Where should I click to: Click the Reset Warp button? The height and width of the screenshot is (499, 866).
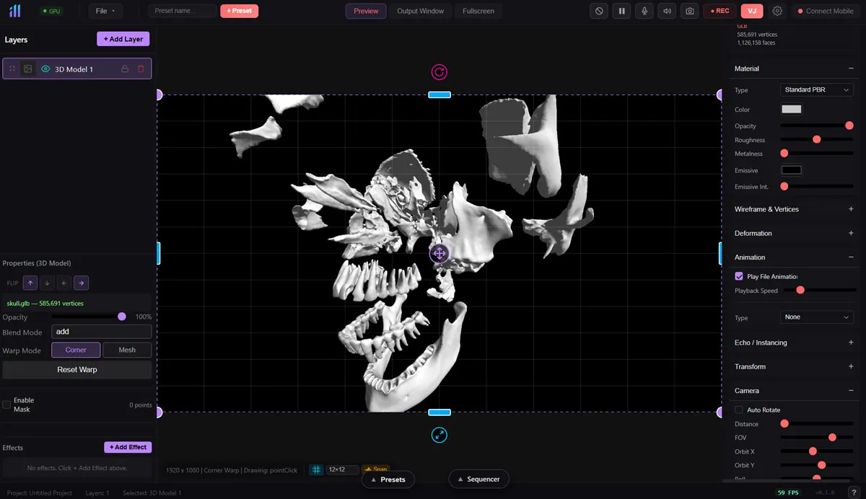pyautogui.click(x=76, y=369)
